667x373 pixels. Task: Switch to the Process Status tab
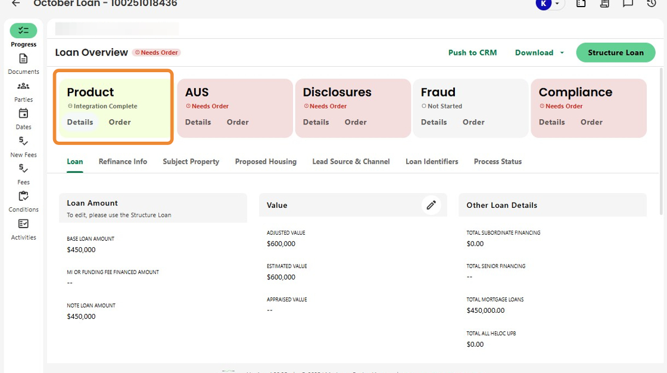pos(497,161)
